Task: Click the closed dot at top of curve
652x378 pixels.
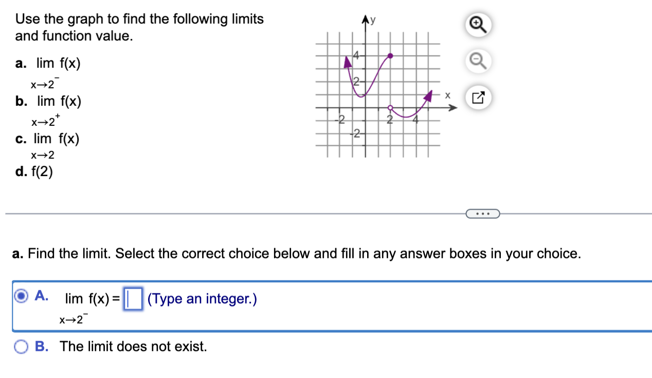Action: click(x=391, y=55)
